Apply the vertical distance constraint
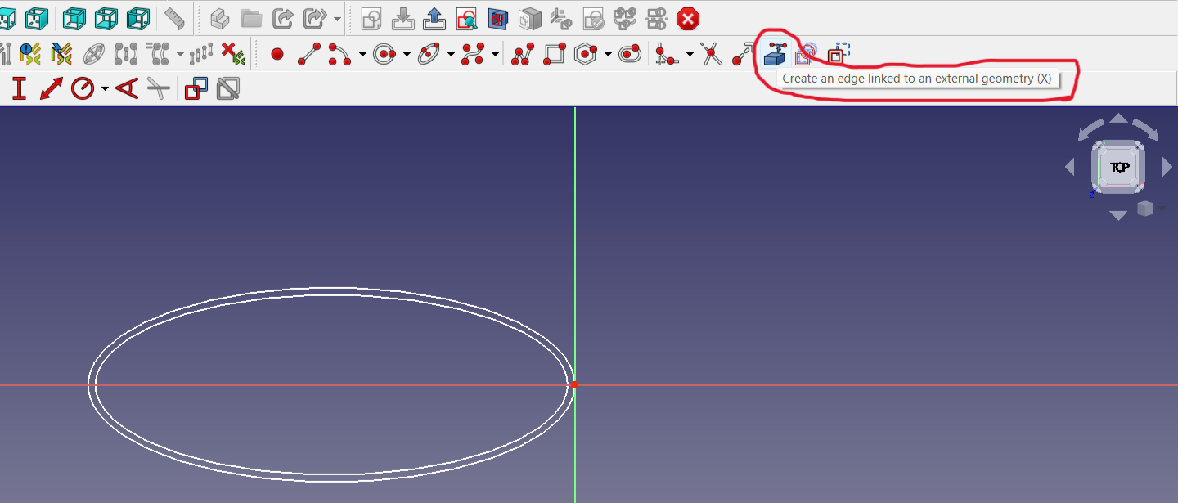This screenshot has height=503, width=1178. click(18, 88)
